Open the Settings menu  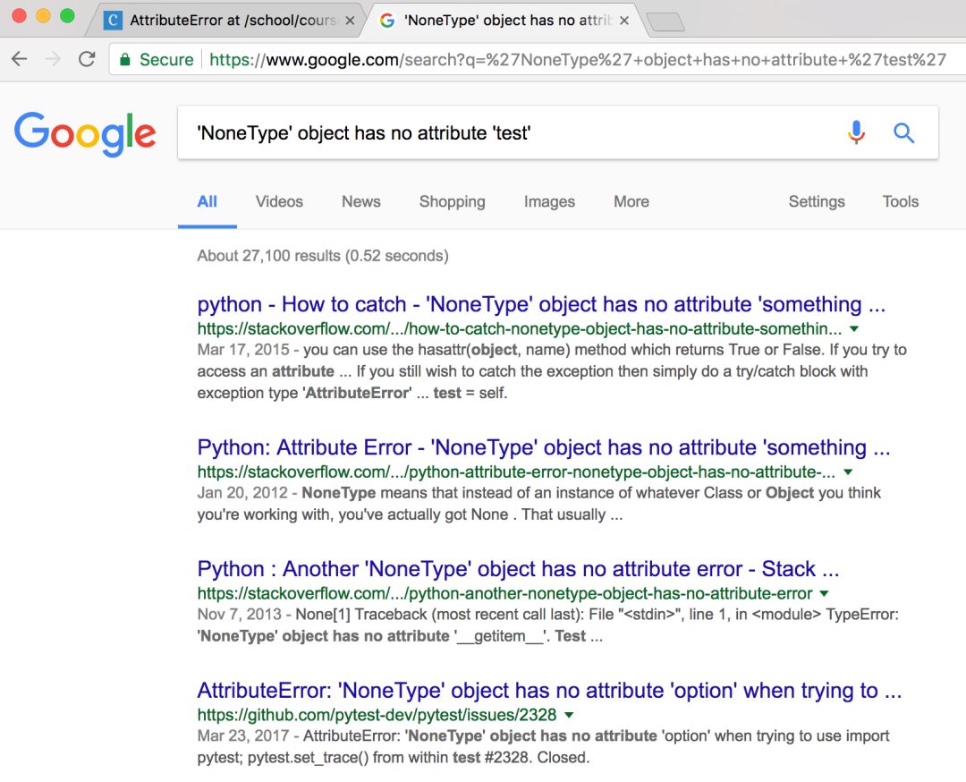pos(817,201)
